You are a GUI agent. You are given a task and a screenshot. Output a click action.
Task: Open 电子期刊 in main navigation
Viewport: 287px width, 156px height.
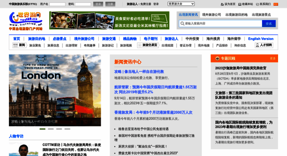pos(150,39)
